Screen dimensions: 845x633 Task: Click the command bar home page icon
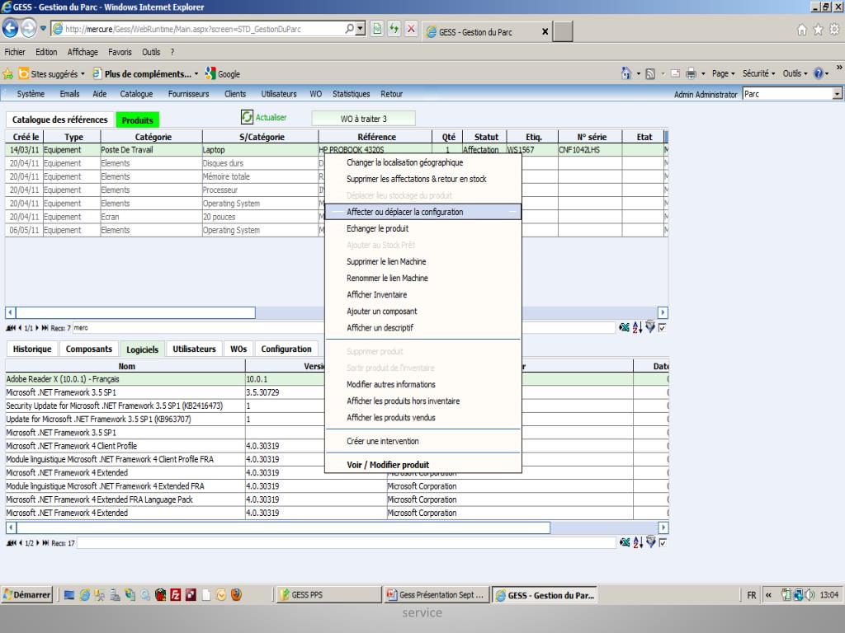click(x=626, y=73)
